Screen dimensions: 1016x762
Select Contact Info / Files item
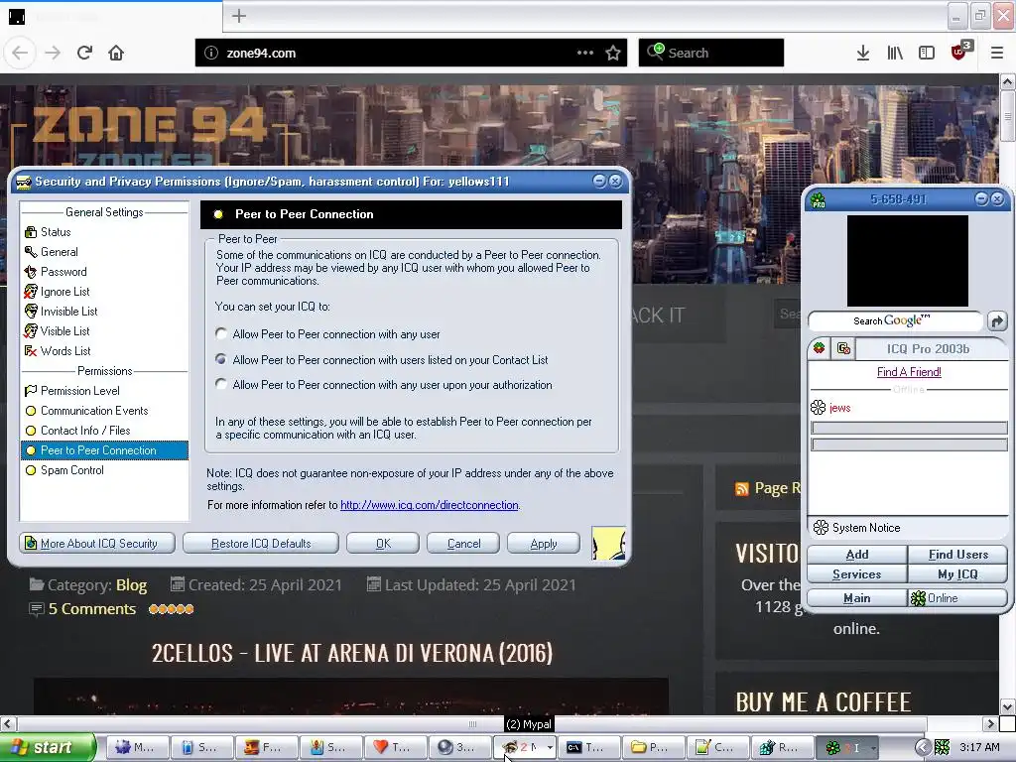(x=77, y=431)
